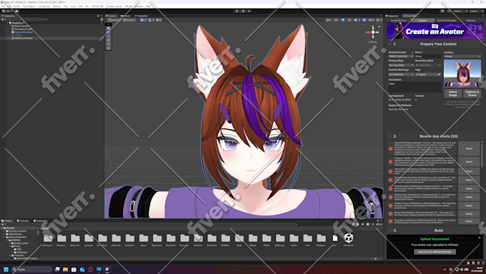Open the Tools folder in project grid

(x=307, y=238)
